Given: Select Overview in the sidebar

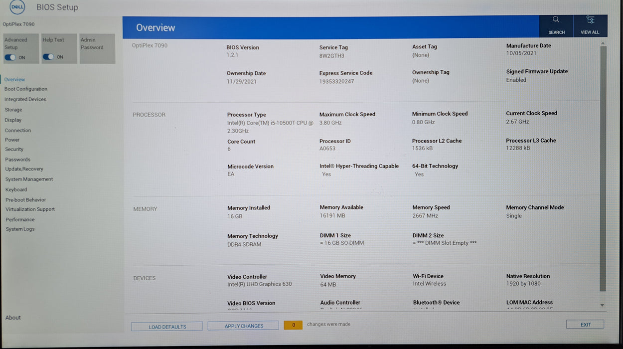Looking at the screenshot, I should 15,79.
